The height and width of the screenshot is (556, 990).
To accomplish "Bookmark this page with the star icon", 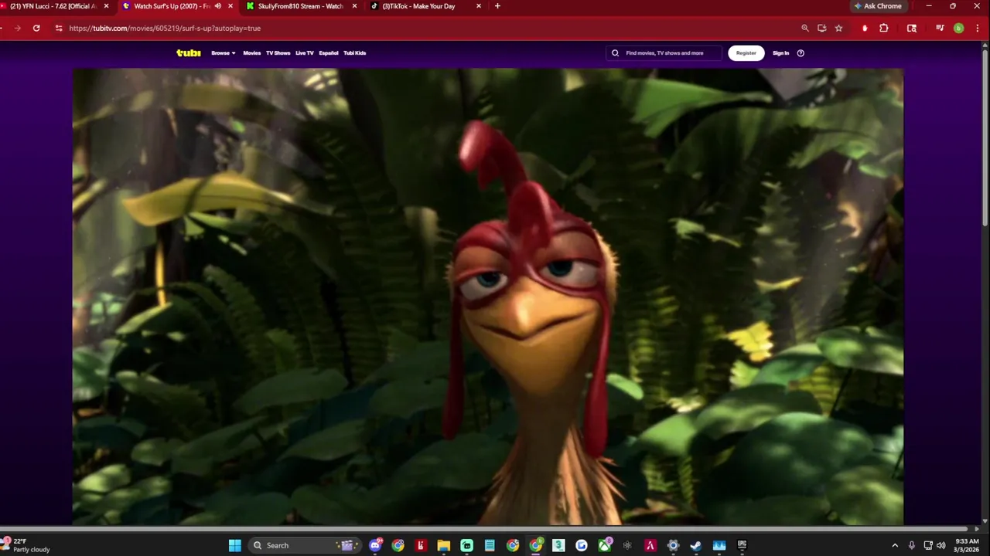I will click(x=839, y=28).
